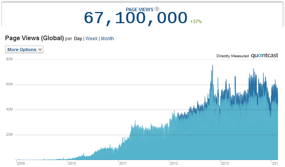Click the 2013 label on timeline axis
285x167 pixels.
225,164
